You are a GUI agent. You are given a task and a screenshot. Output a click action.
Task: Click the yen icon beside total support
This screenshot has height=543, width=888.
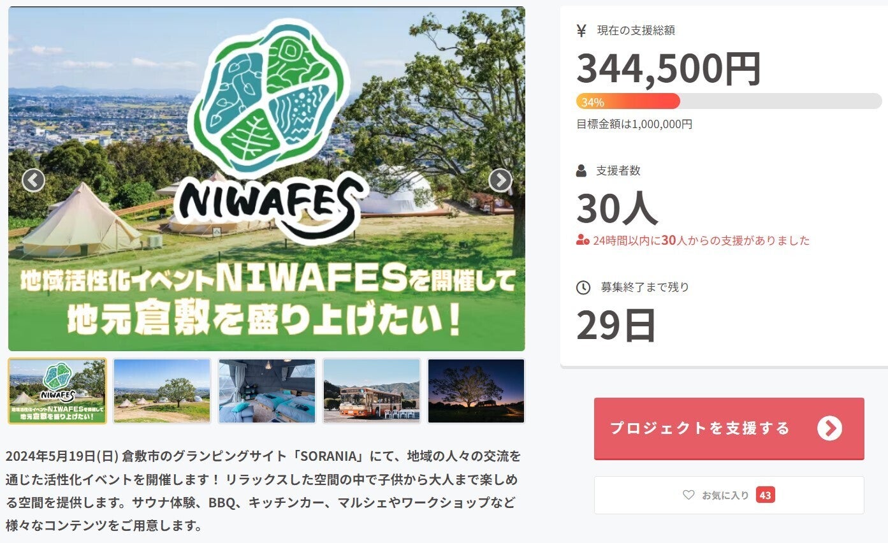pos(581,30)
